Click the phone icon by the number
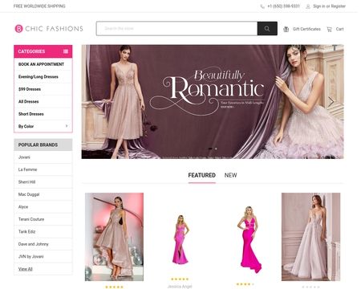 click(262, 6)
